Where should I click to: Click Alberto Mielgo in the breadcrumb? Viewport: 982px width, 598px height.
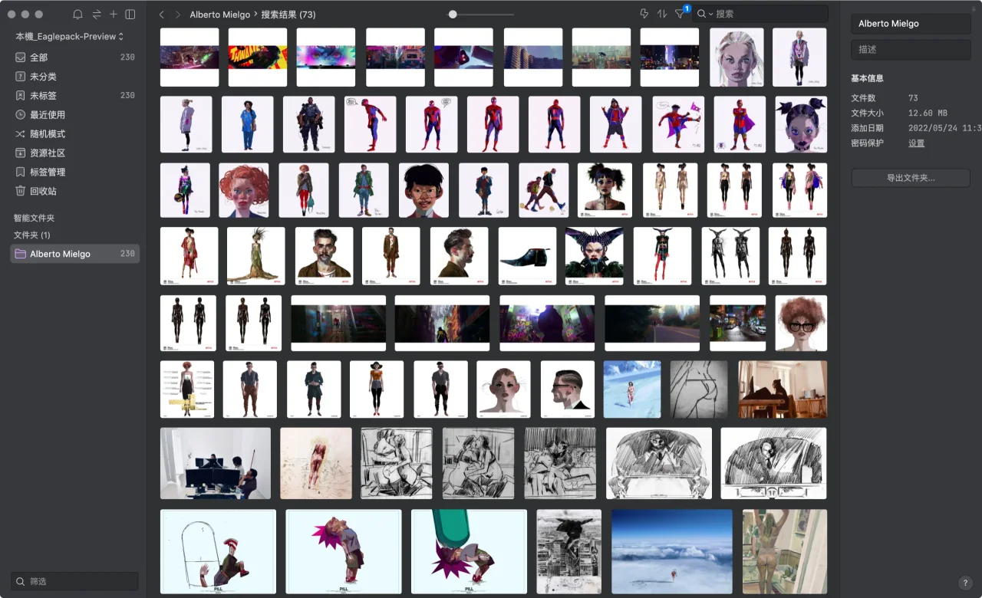pyautogui.click(x=219, y=15)
